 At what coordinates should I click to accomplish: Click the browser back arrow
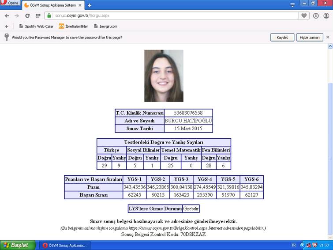pyautogui.click(x=7, y=15)
